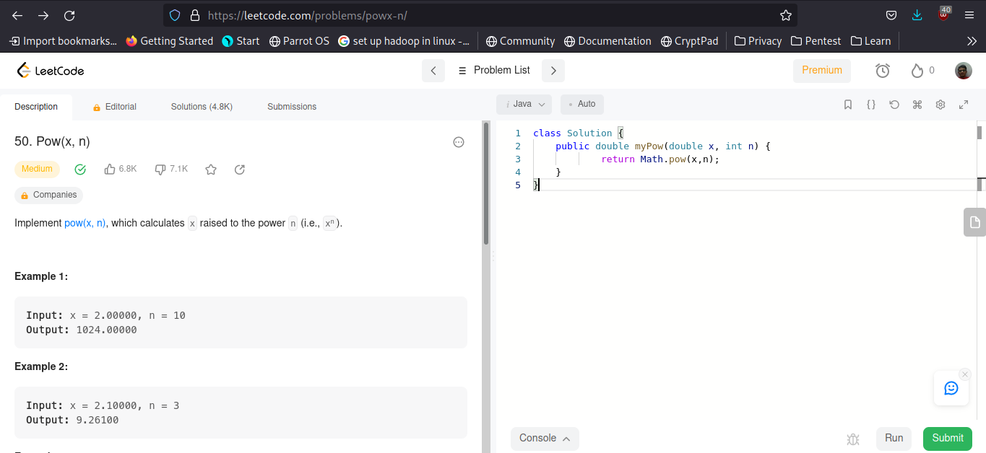The height and width of the screenshot is (453, 986).
Task: Switch to the Editorial tab
Action: pyautogui.click(x=114, y=107)
